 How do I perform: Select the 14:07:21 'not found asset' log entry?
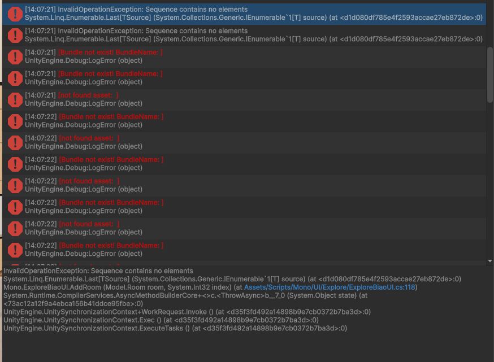tap(244, 99)
